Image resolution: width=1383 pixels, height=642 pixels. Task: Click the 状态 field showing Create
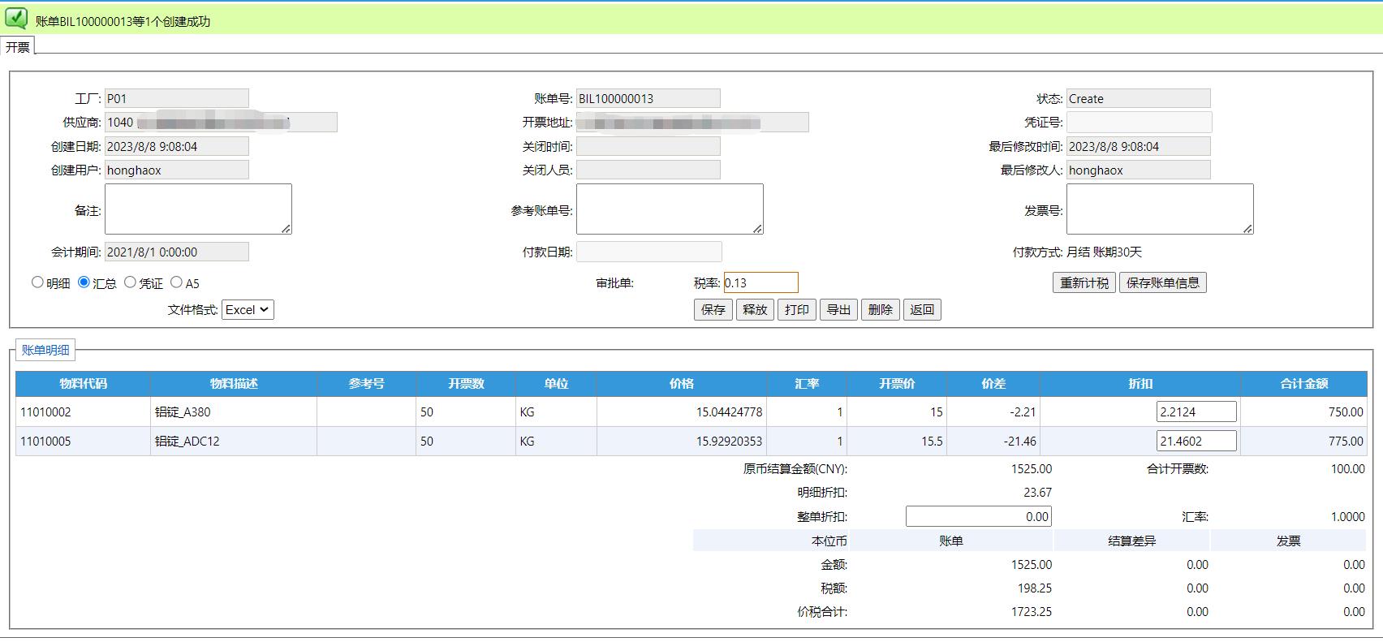(1138, 98)
